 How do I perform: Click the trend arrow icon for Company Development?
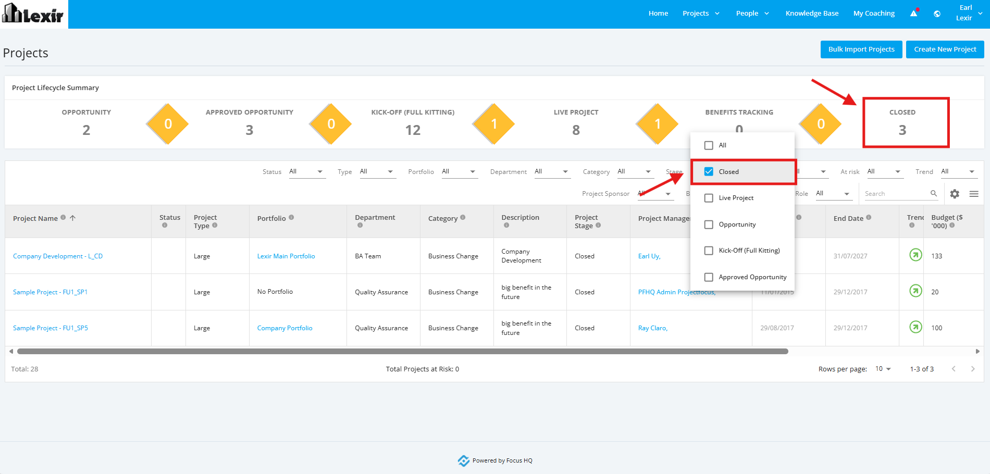[x=915, y=255]
